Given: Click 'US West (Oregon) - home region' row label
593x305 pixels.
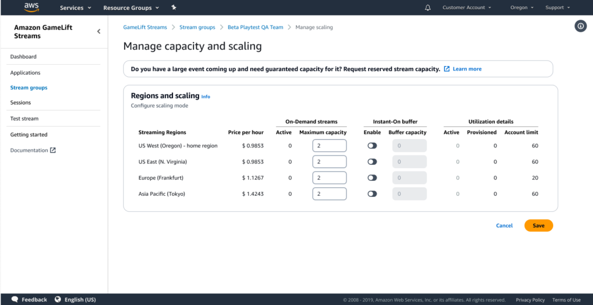Looking at the screenshot, I should coord(178,146).
